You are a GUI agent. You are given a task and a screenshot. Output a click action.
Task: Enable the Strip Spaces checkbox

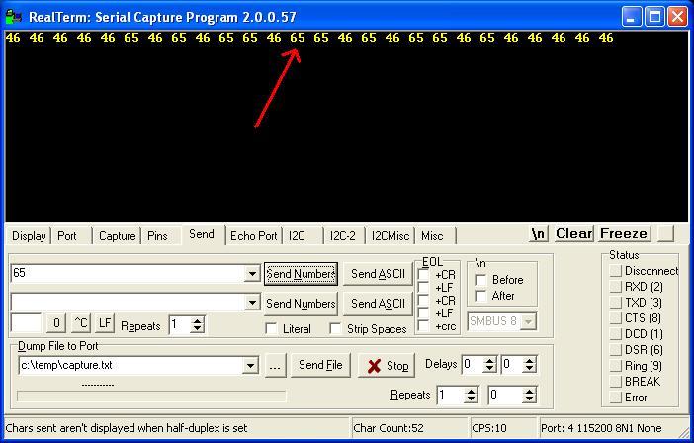click(335, 329)
